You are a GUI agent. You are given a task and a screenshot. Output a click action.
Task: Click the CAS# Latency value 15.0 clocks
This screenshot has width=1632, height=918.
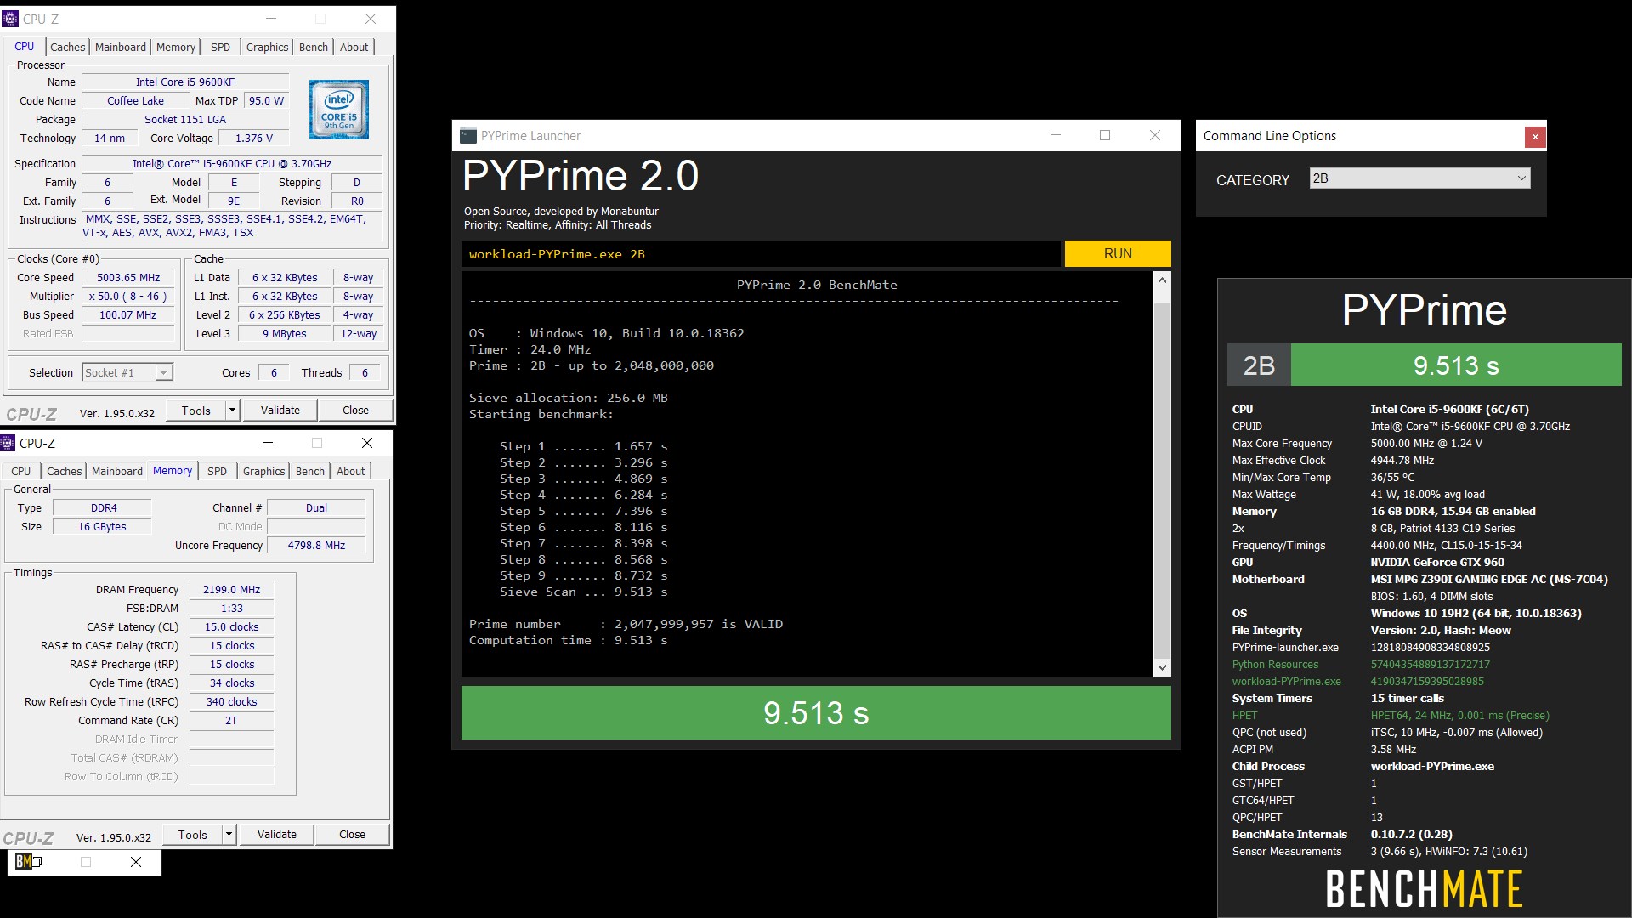click(x=231, y=627)
